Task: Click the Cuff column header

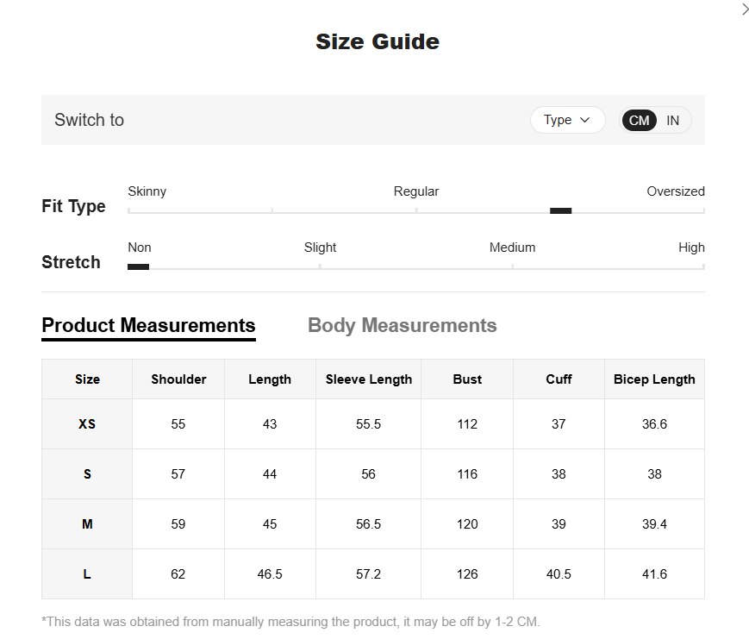Action: [559, 379]
